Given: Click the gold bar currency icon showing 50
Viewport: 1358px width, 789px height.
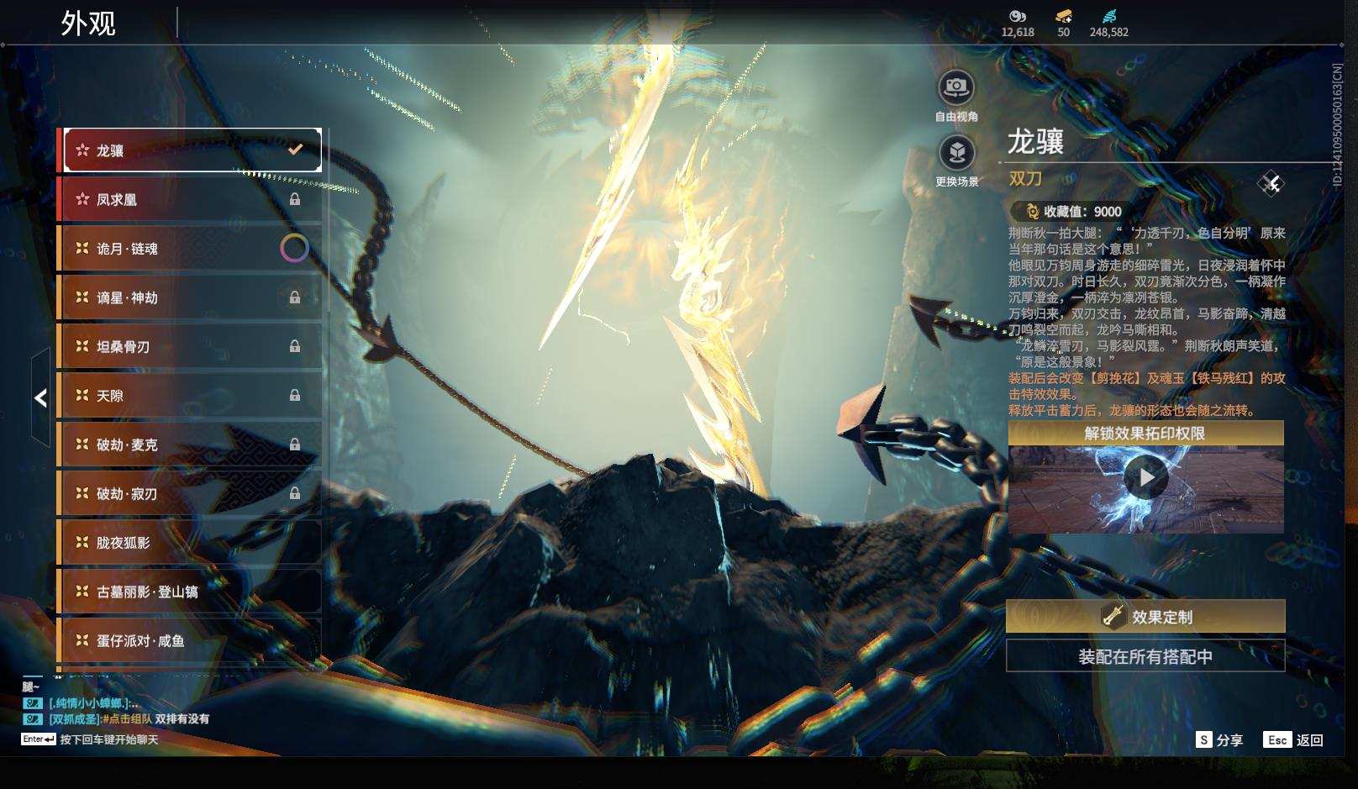Looking at the screenshot, I should tap(1064, 16).
